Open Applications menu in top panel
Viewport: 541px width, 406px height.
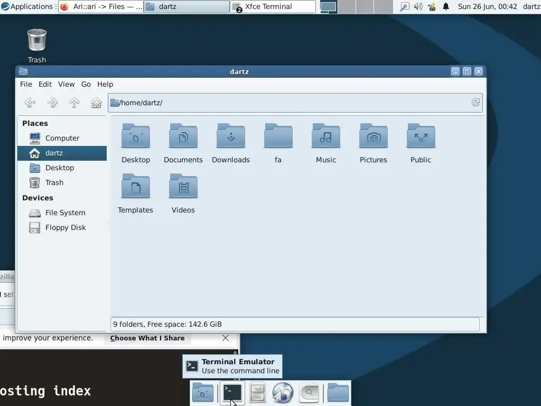[27, 6]
